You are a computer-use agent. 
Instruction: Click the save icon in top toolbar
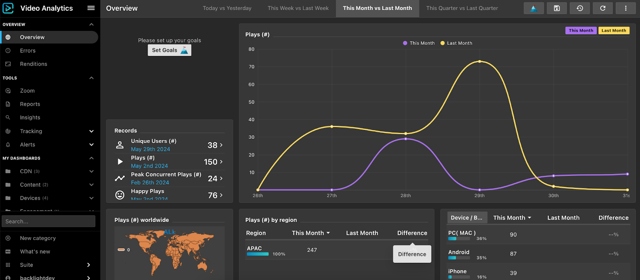557,8
